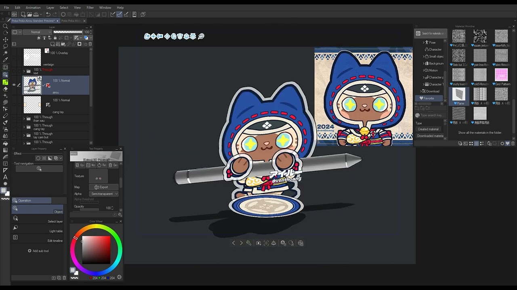Select the Move layer tool

pos(5,39)
